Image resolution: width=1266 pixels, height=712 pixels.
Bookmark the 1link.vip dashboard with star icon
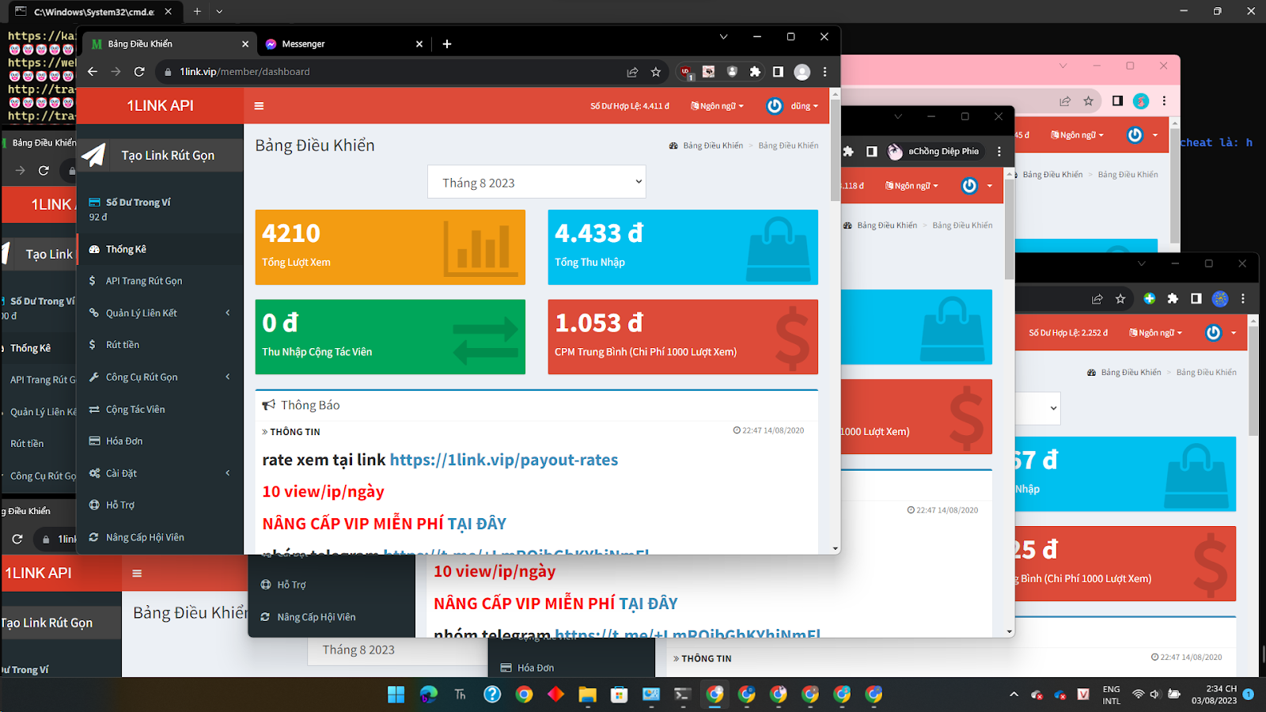tap(656, 72)
